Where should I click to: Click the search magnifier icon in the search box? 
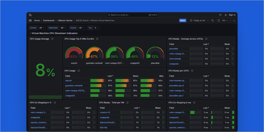pyautogui.click(x=109, y=15)
